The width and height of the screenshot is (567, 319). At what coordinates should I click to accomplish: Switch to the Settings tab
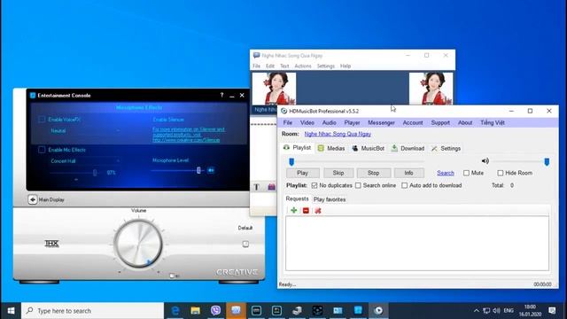(446, 148)
